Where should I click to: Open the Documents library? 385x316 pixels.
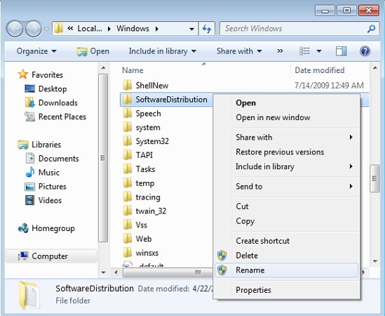(52, 159)
